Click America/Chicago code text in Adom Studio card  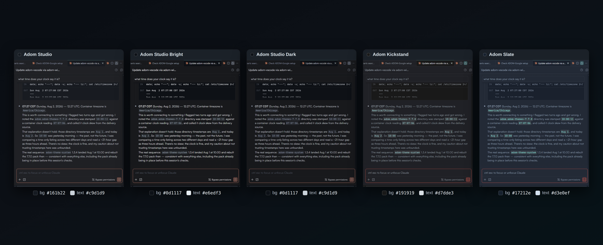point(34,111)
